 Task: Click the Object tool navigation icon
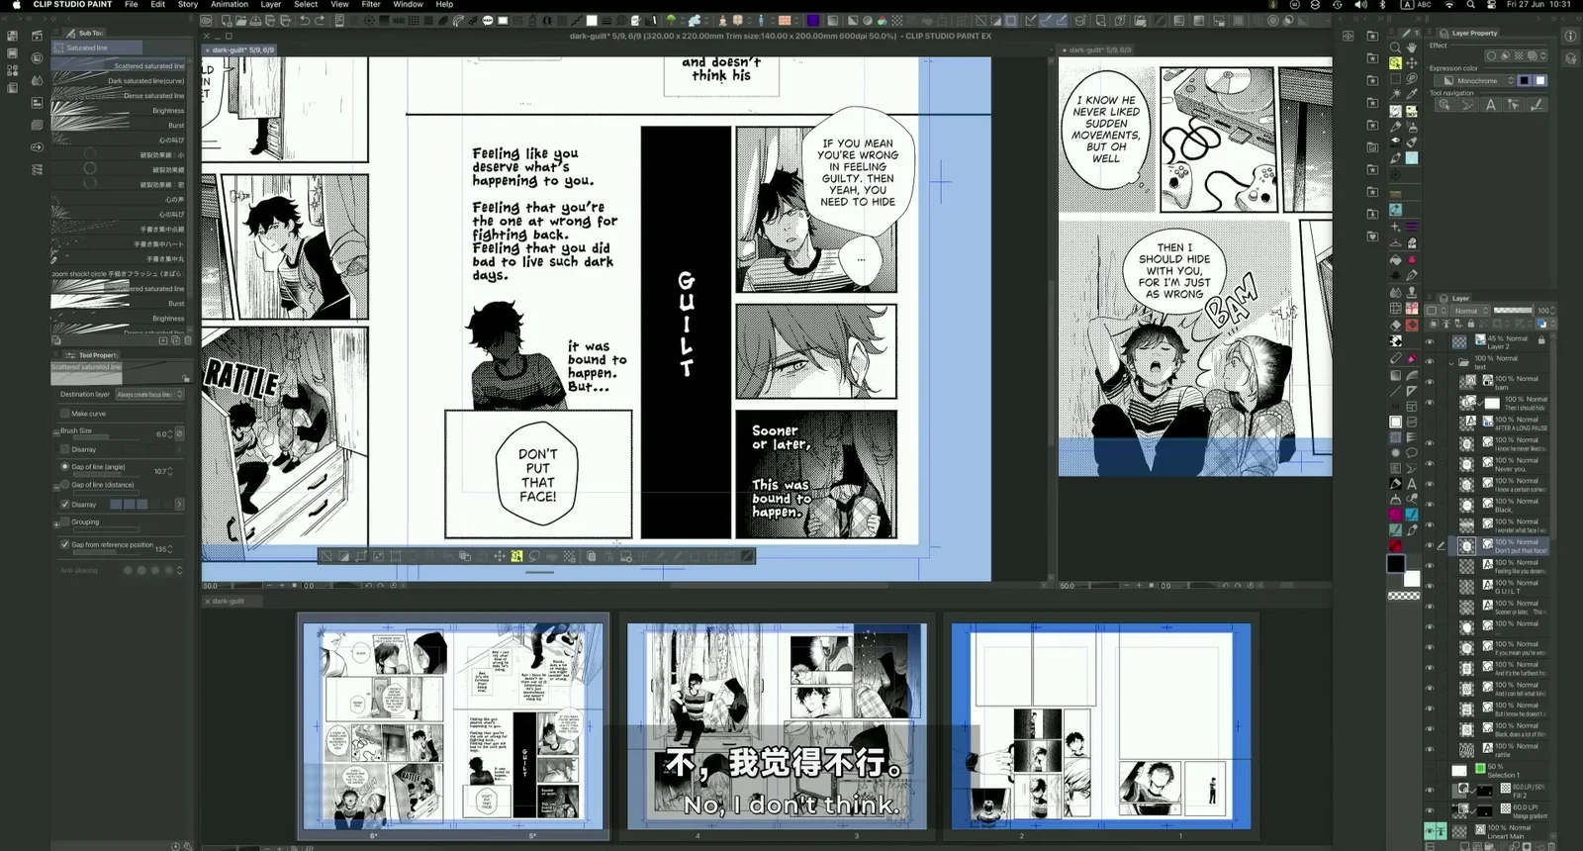tap(1445, 104)
